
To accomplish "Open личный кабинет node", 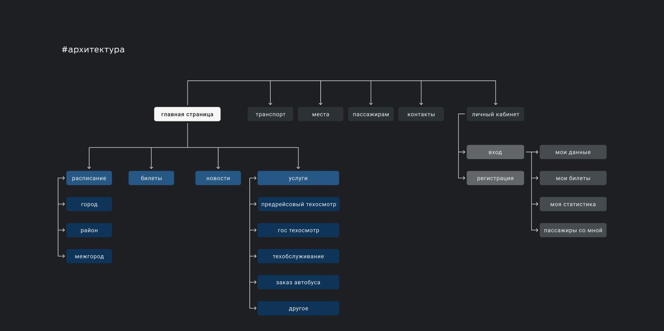I will (495, 114).
